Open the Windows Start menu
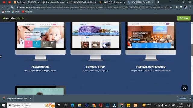 [3, 105]
